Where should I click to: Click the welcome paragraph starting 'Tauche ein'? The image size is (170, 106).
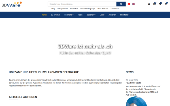pyautogui.click(x=65, y=83)
